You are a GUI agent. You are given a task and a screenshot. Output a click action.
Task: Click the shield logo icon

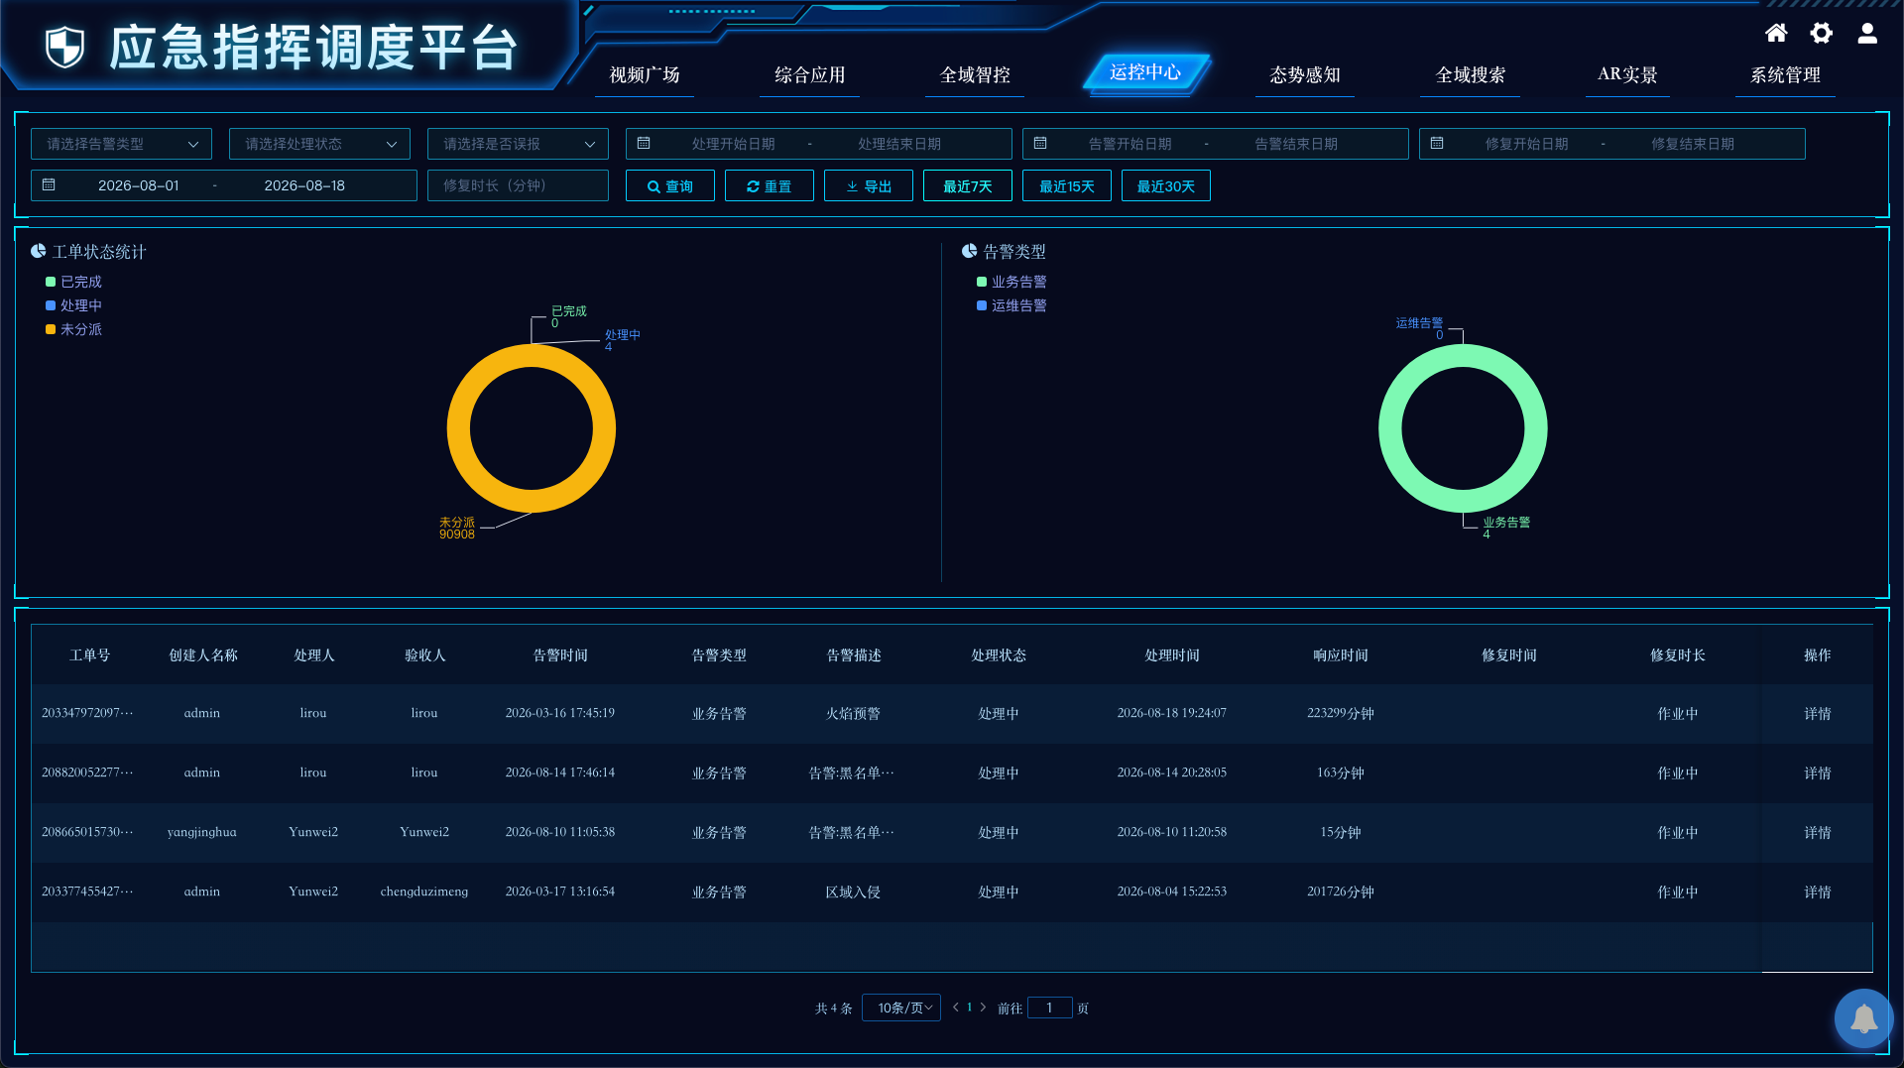coord(65,47)
